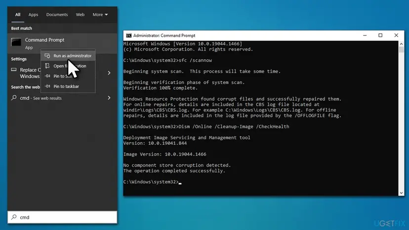Click 'Image Version: 10.0.19044.1466' text
Viewport: 409px width, 230px height.
point(165,154)
